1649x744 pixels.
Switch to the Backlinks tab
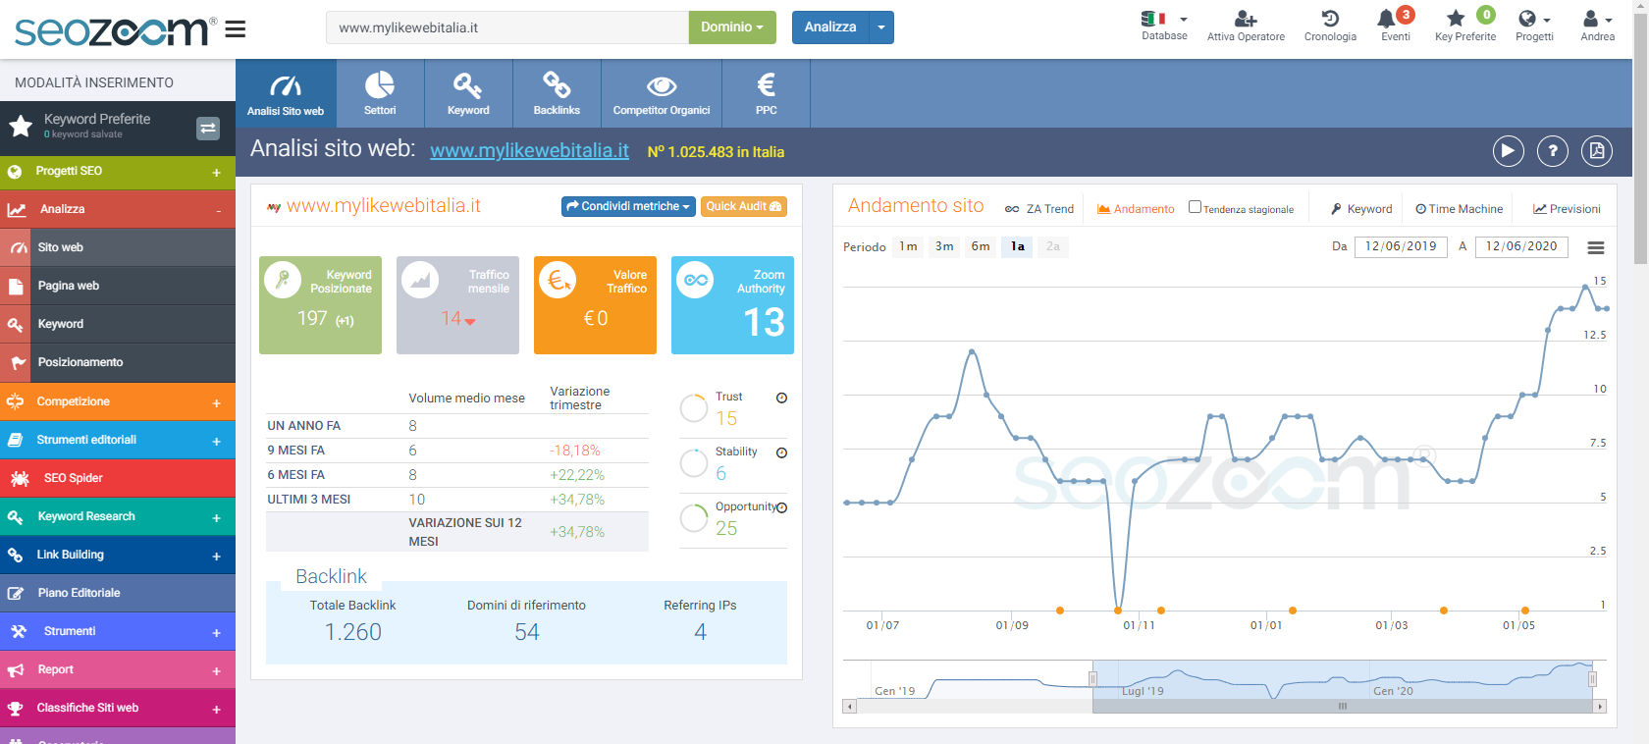pyautogui.click(x=557, y=93)
